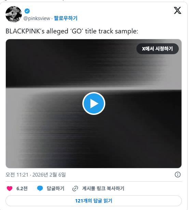Click the 답글하기 reply text
This screenshot has width=189, height=210.
click(x=55, y=189)
